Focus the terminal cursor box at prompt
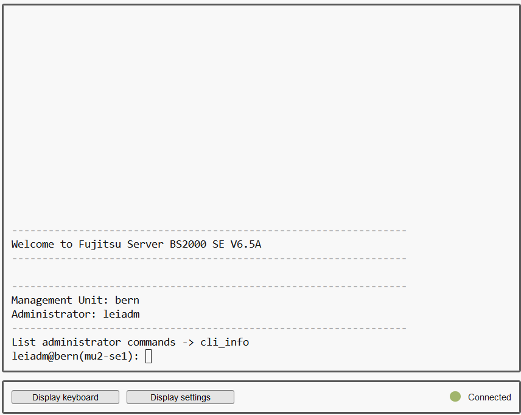 point(149,356)
